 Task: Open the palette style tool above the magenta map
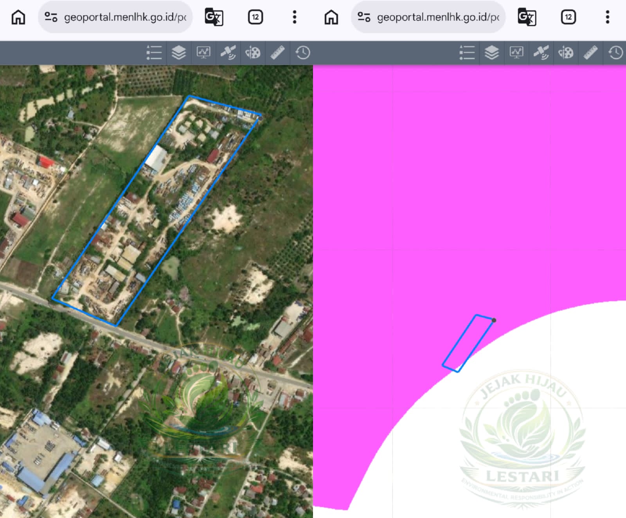[x=566, y=53]
